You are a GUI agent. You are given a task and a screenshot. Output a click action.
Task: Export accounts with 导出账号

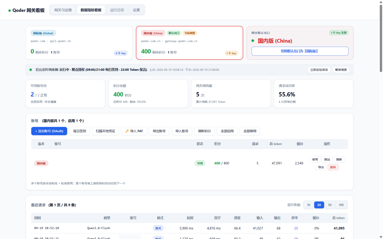coord(159,131)
